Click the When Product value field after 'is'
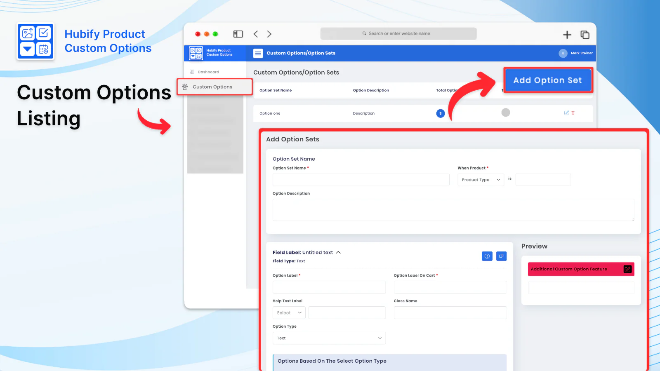The image size is (660, 371). click(x=543, y=180)
